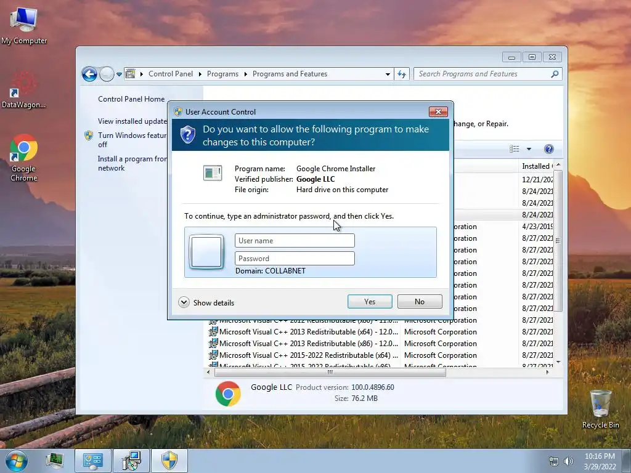Expand address bar history dropdown
Viewport: 631px width, 473px height.
point(388,74)
